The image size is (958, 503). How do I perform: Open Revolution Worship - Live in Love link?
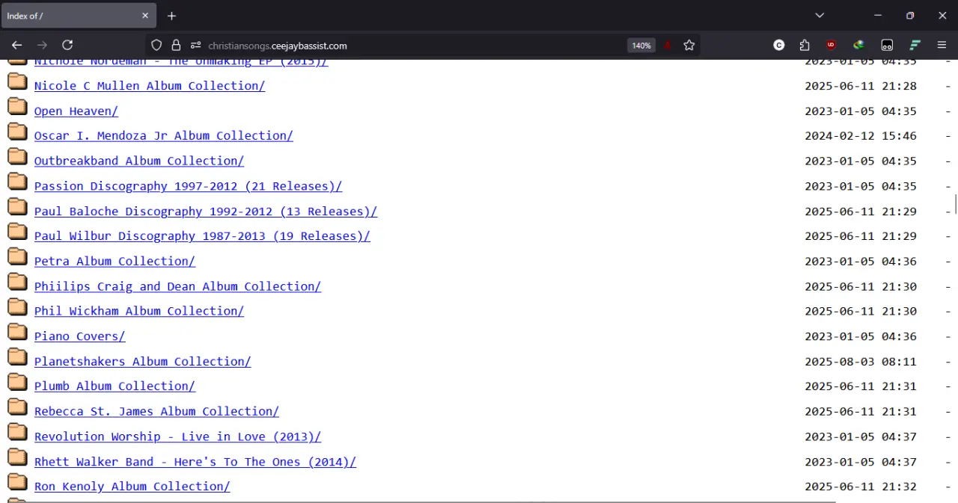point(177,436)
